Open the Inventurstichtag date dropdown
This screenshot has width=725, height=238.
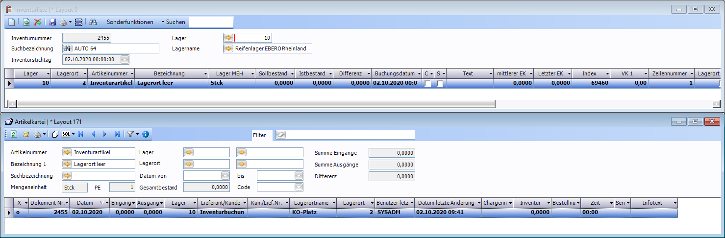click(x=125, y=59)
